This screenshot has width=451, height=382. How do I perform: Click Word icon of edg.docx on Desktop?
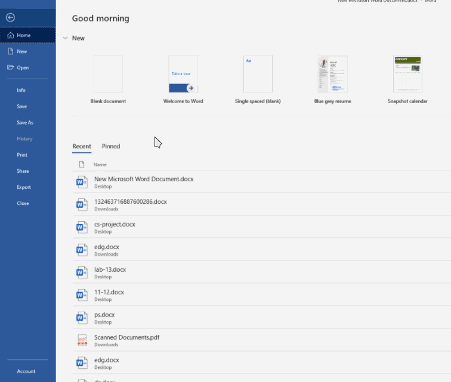tap(82, 363)
